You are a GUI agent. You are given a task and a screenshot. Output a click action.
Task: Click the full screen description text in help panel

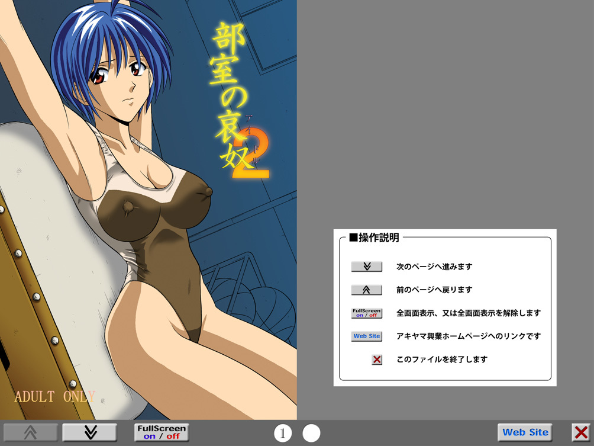coord(468,313)
